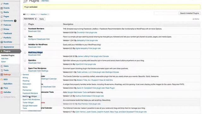Image resolution: width=202 pixels, height=114 pixels.
Task: Click the Users icon in sidebar
Action: pyautogui.click(x=2, y=66)
